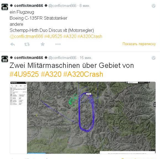Screen dimensions: 160x159
Task: Open the large #4U9525 hashtag in second tweet
Action: pyautogui.click(x=24, y=74)
